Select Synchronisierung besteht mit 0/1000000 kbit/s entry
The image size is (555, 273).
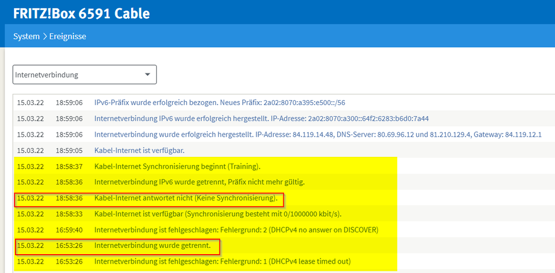[284, 214]
